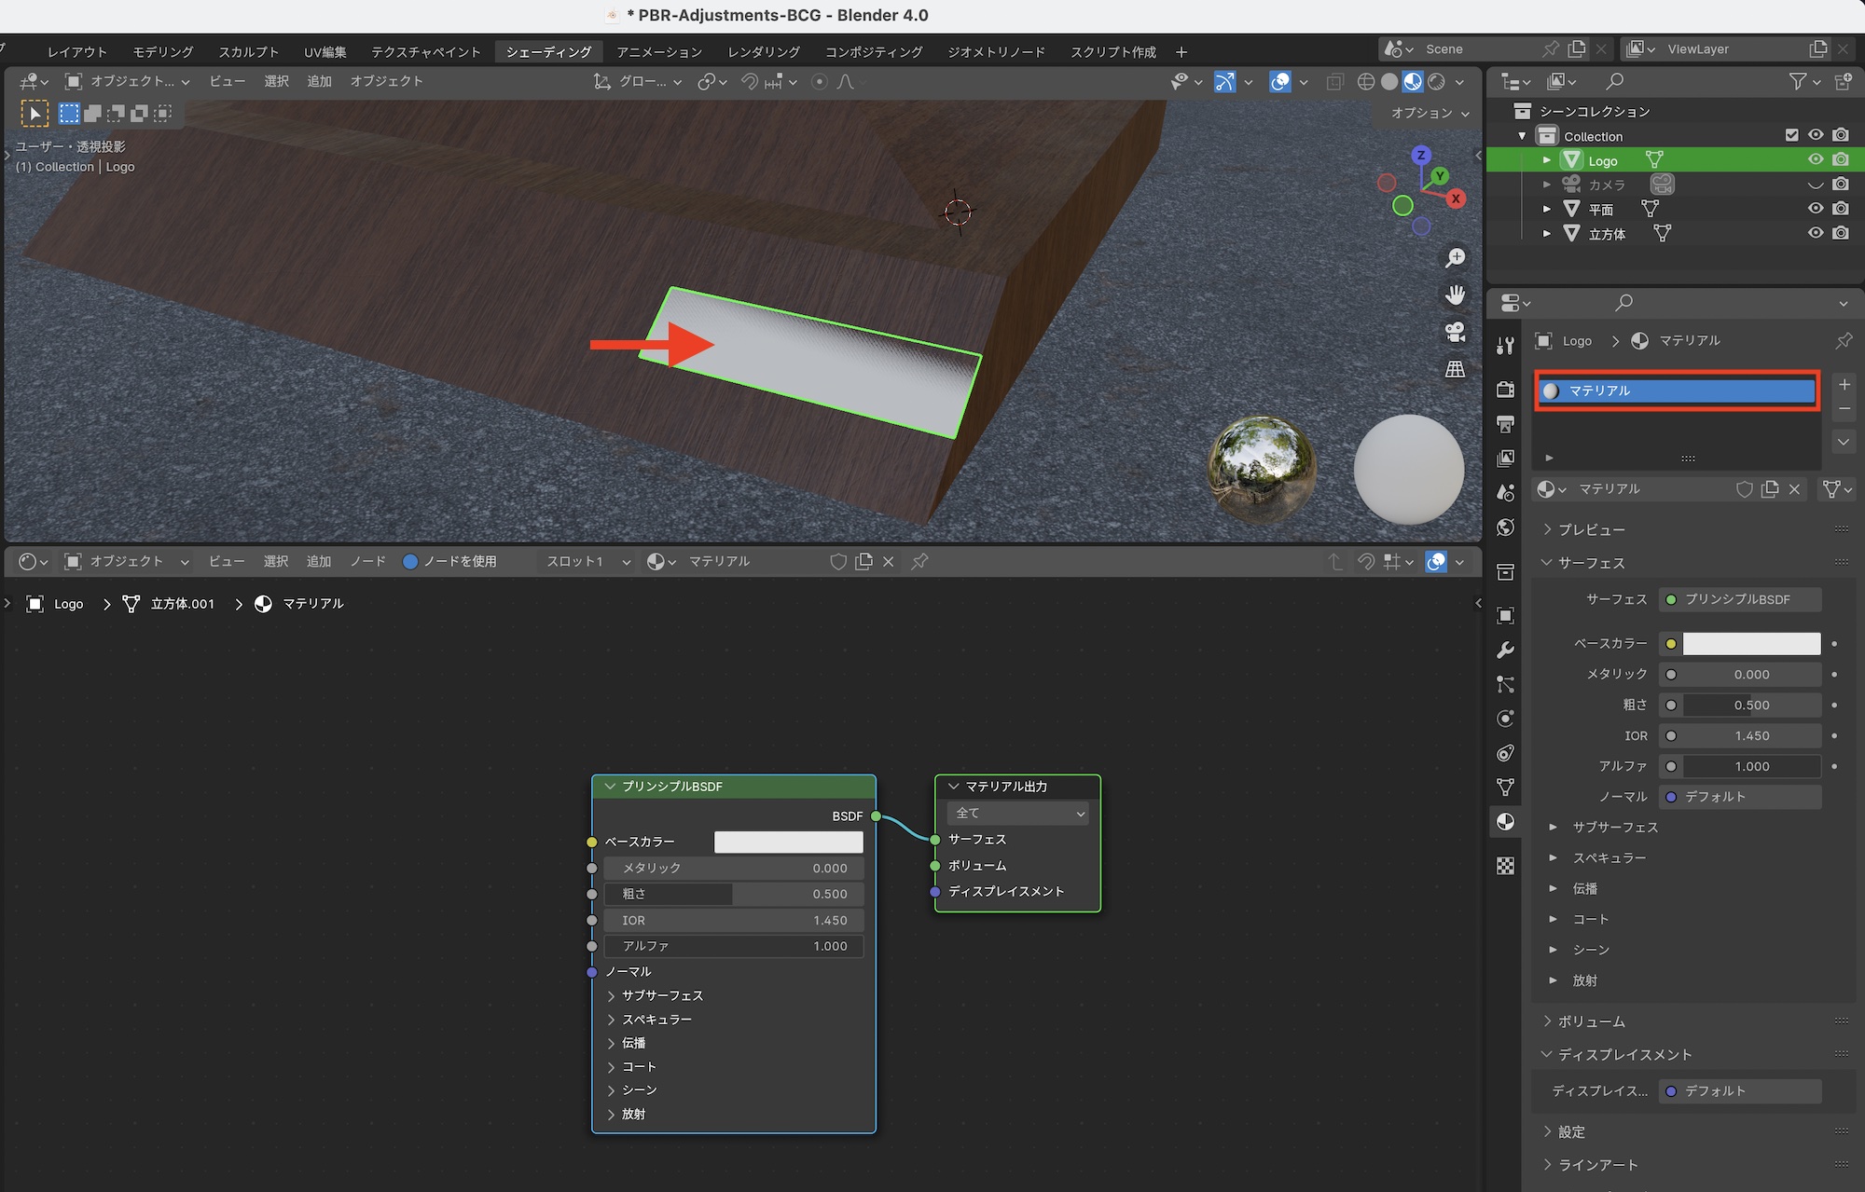Uncheck the Collection exclude checkbox

pyautogui.click(x=1791, y=135)
